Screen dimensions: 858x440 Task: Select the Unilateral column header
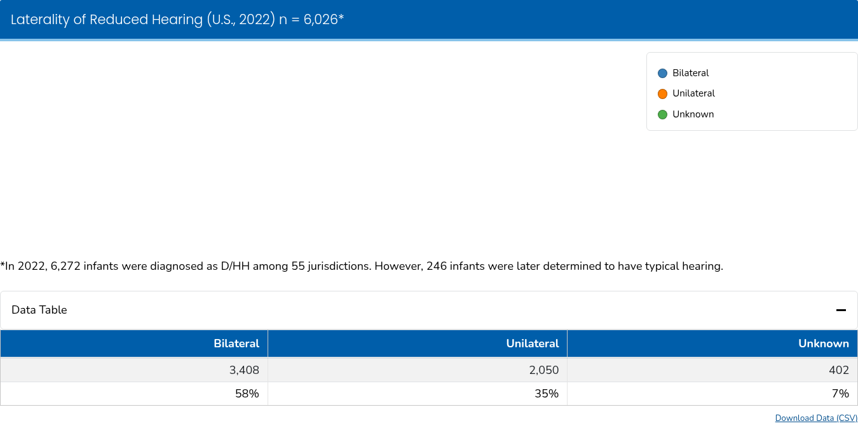[532, 343]
